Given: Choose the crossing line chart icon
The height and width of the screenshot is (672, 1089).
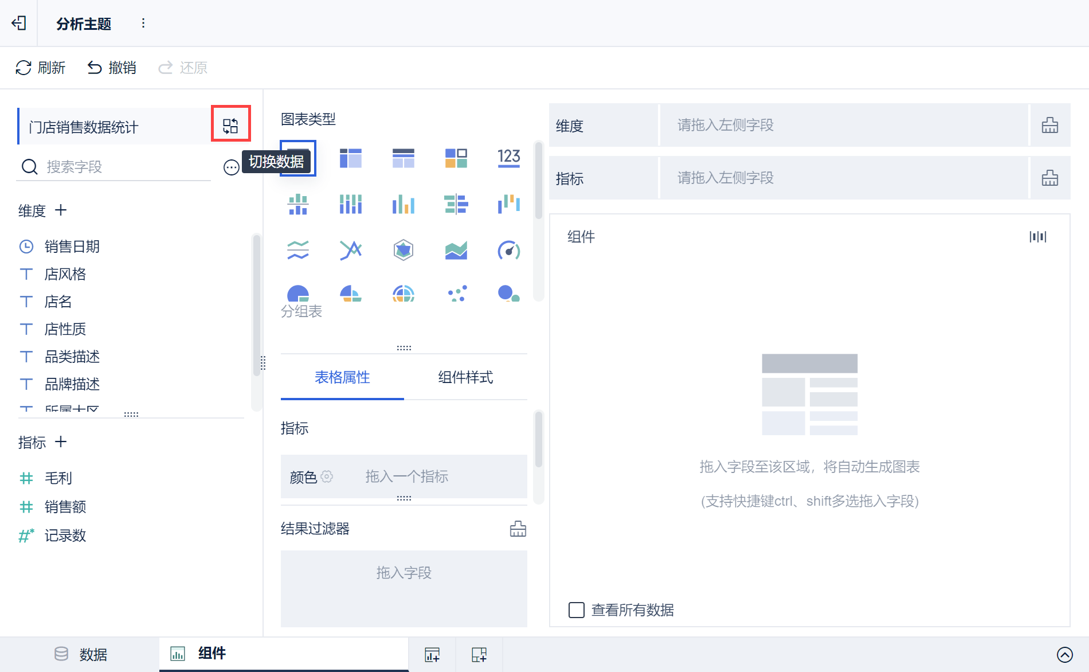Looking at the screenshot, I should tap(351, 250).
